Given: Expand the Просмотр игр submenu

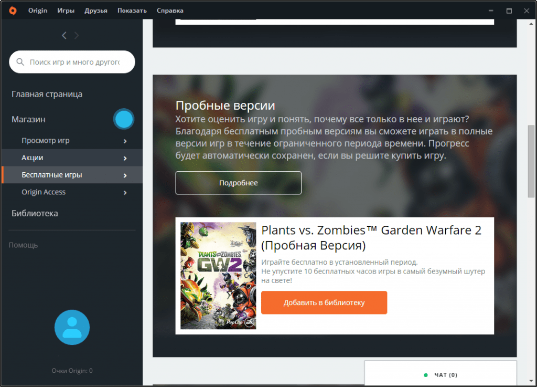Looking at the screenshot, I should (x=125, y=141).
